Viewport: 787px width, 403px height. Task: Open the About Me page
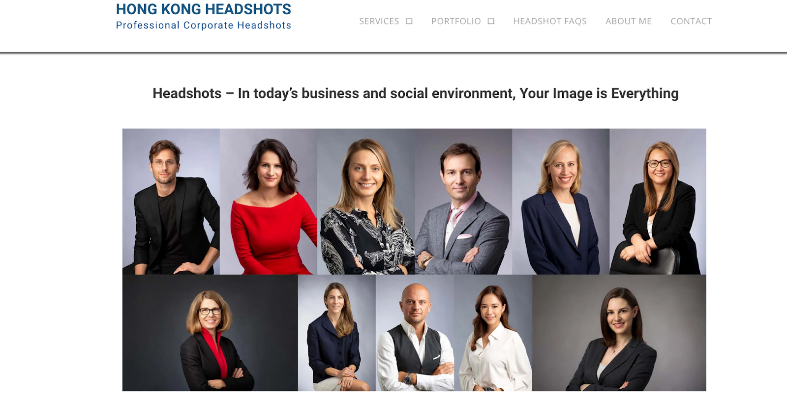click(629, 21)
